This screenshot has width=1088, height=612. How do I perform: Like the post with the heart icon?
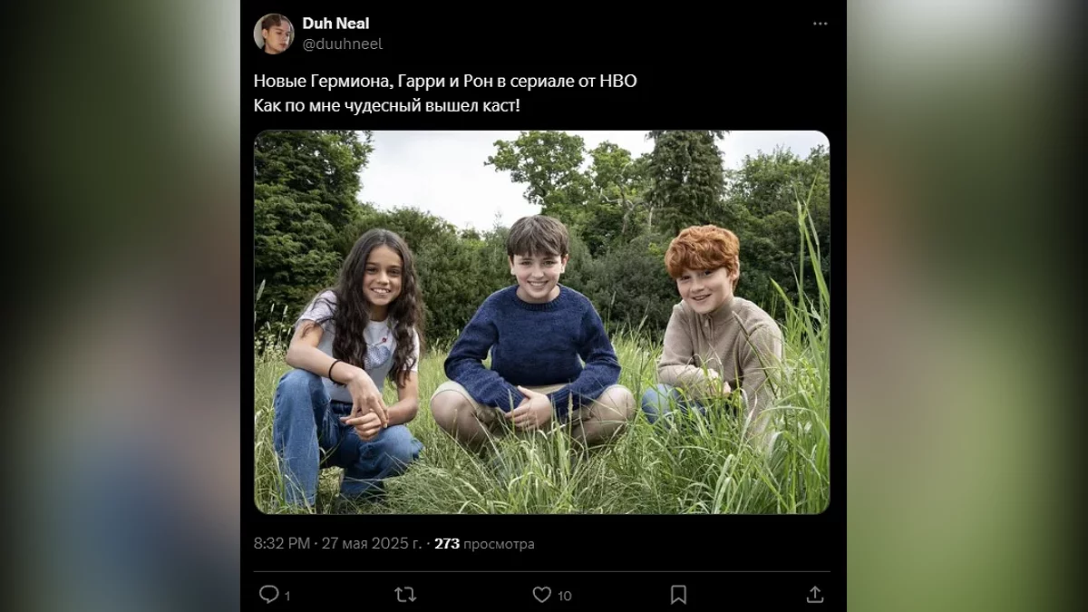point(541,594)
